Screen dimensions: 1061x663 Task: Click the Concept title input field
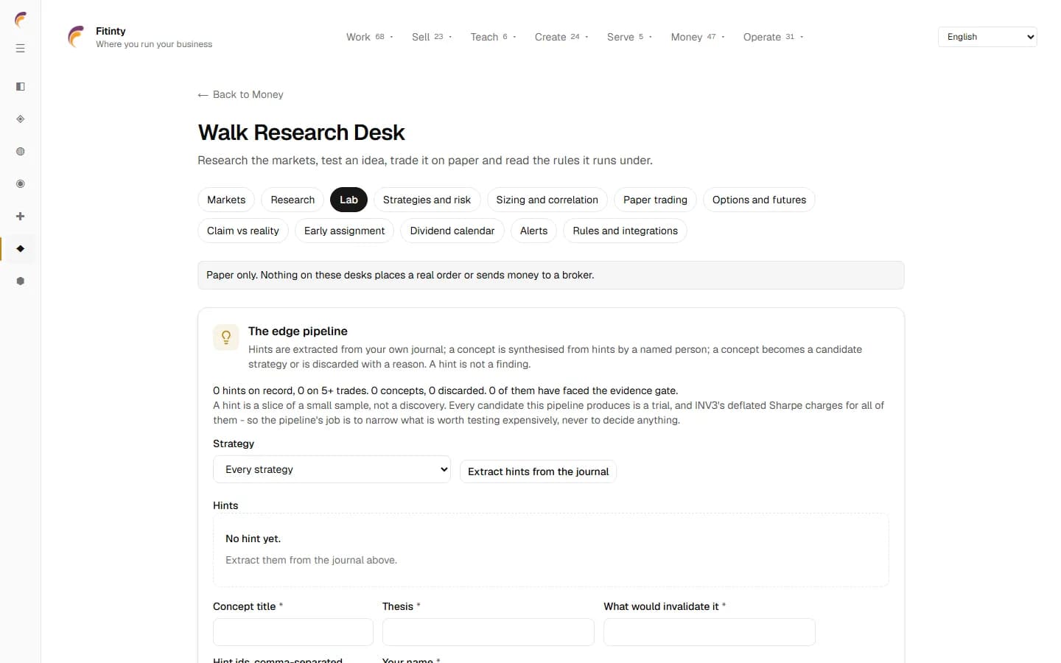pyautogui.click(x=293, y=632)
